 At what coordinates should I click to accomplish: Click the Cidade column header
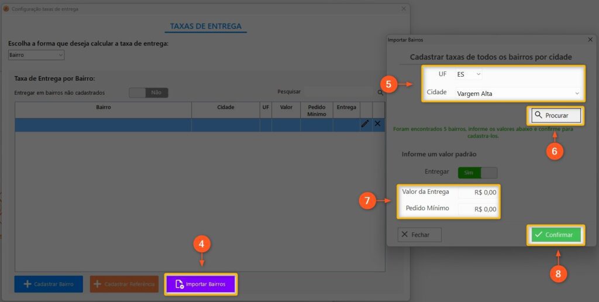(x=225, y=108)
